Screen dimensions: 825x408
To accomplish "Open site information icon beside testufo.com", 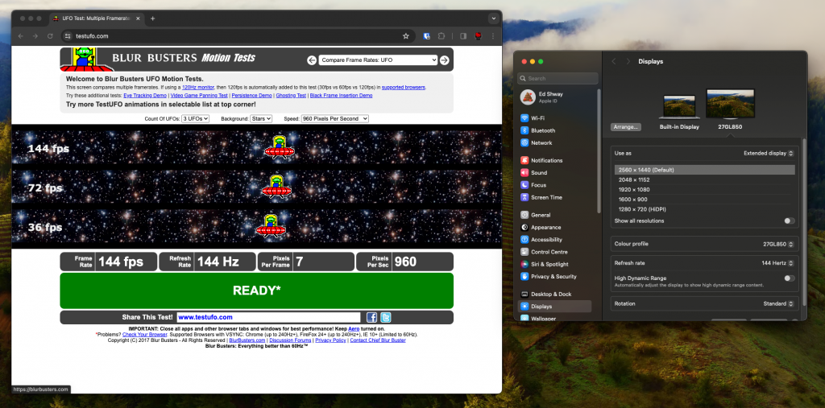I will 67,36.
